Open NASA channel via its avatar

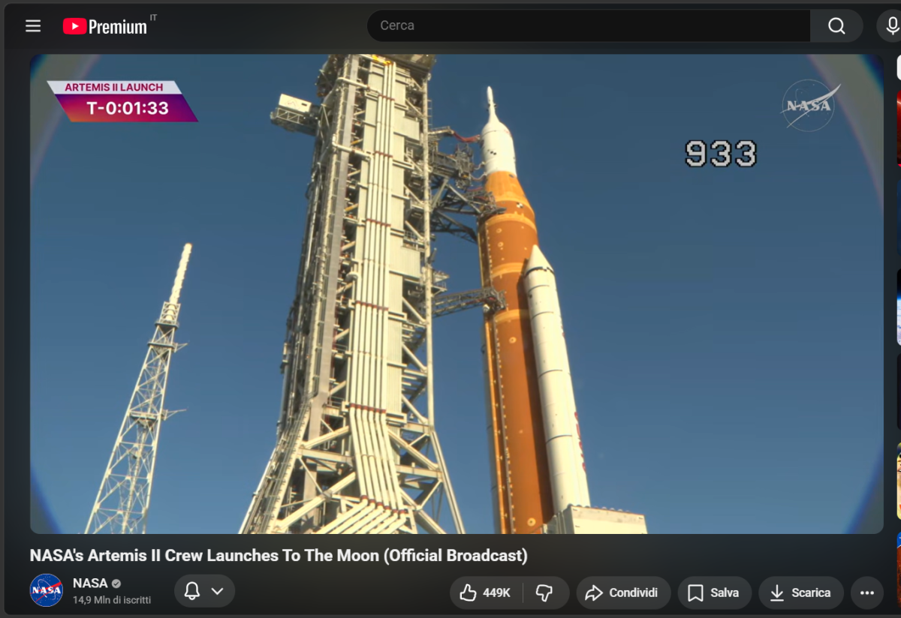click(47, 591)
